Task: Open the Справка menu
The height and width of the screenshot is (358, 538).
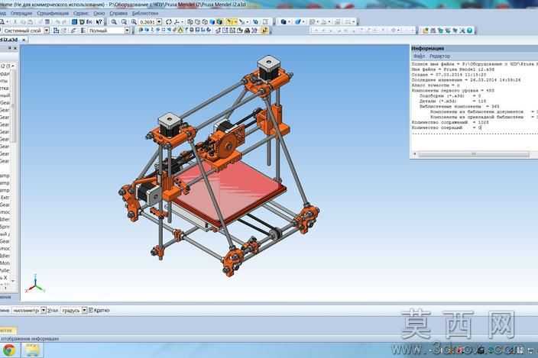Action: point(118,14)
